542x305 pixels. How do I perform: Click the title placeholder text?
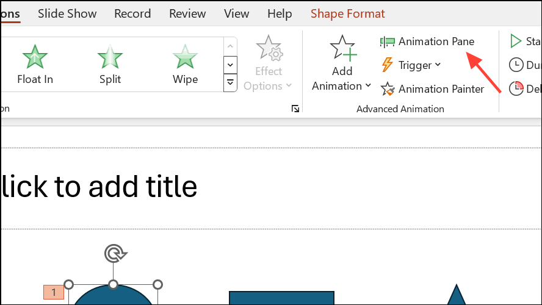[x=99, y=187]
